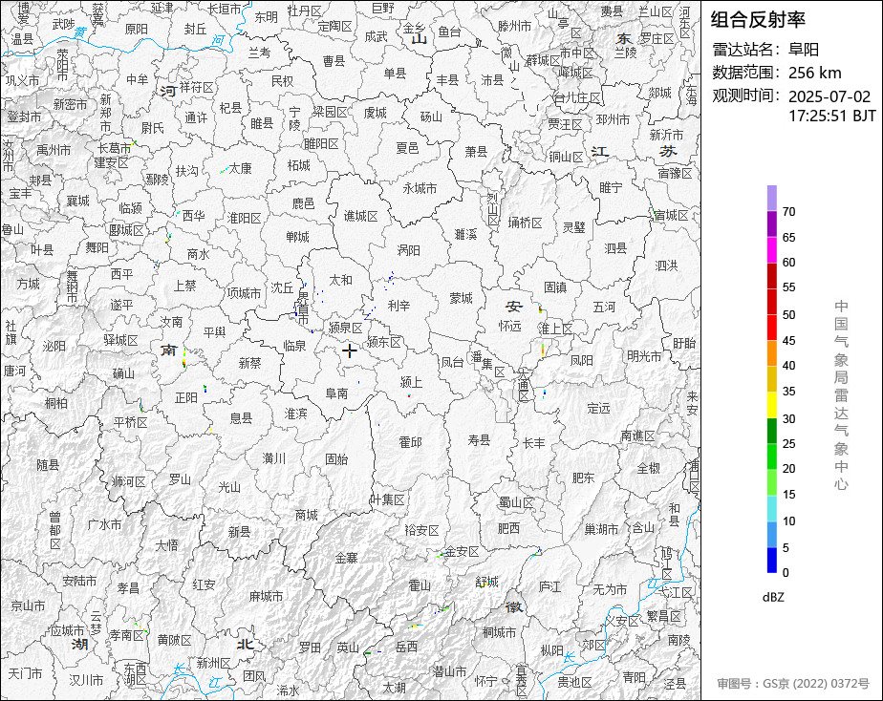Pick the magenta 60 dBZ legend color
The width and height of the screenshot is (883, 701).
tap(772, 250)
